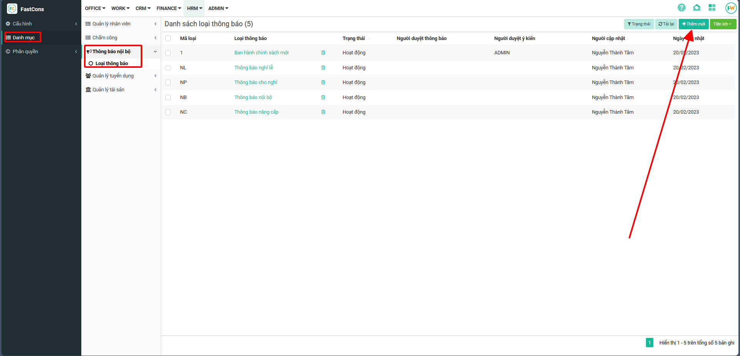Click the 'Thêm mới' button
The width and height of the screenshot is (740, 356).
coord(693,24)
